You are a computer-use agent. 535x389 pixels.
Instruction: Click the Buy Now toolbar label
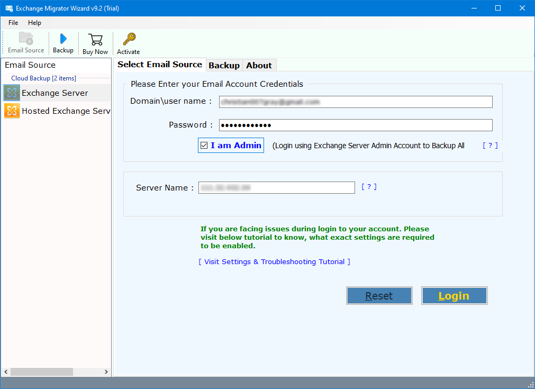[x=95, y=52]
